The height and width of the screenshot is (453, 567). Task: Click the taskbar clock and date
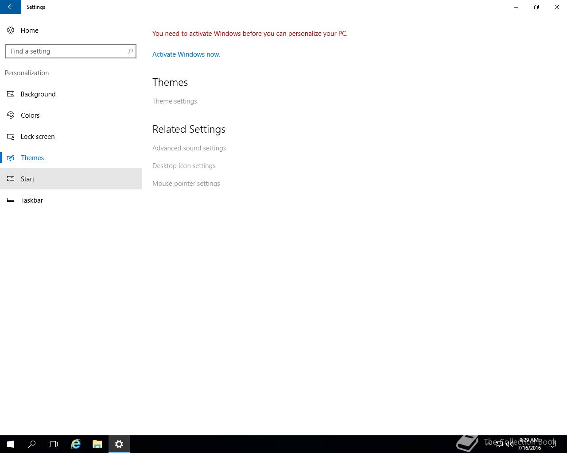[x=529, y=444]
